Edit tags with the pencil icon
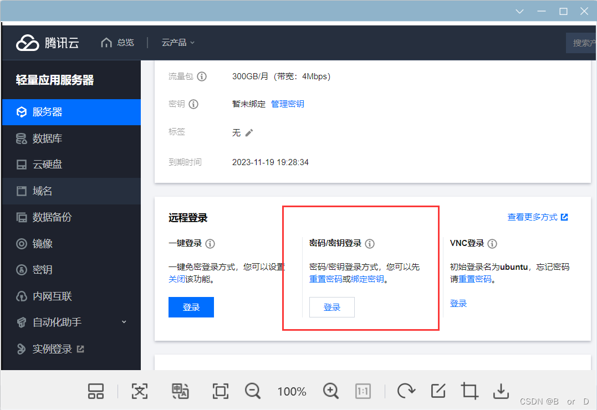This screenshot has width=597, height=410. pos(249,133)
